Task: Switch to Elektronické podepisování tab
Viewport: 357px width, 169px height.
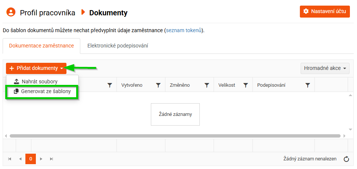Action: [x=118, y=46]
